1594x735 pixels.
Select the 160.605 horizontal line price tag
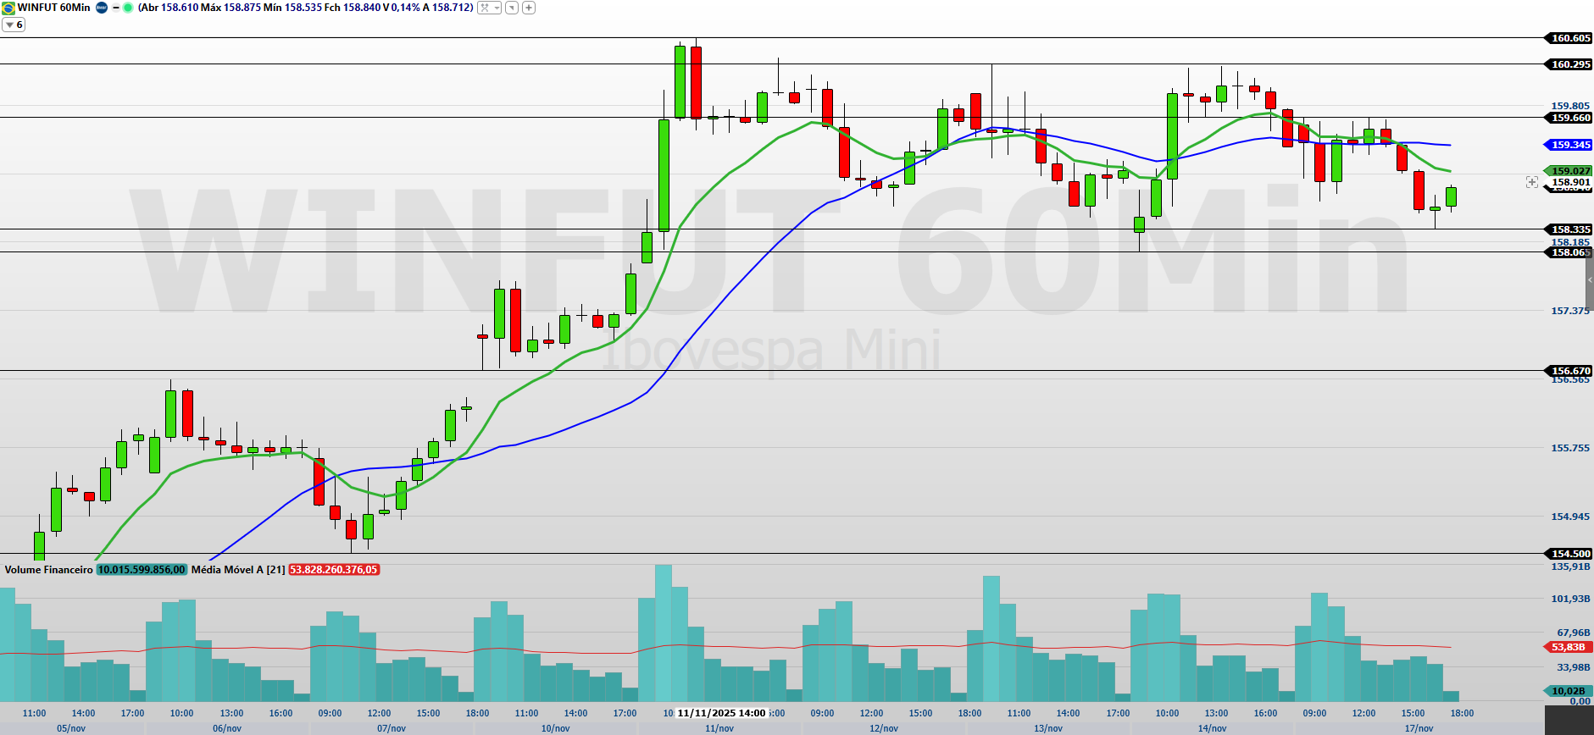(1569, 38)
